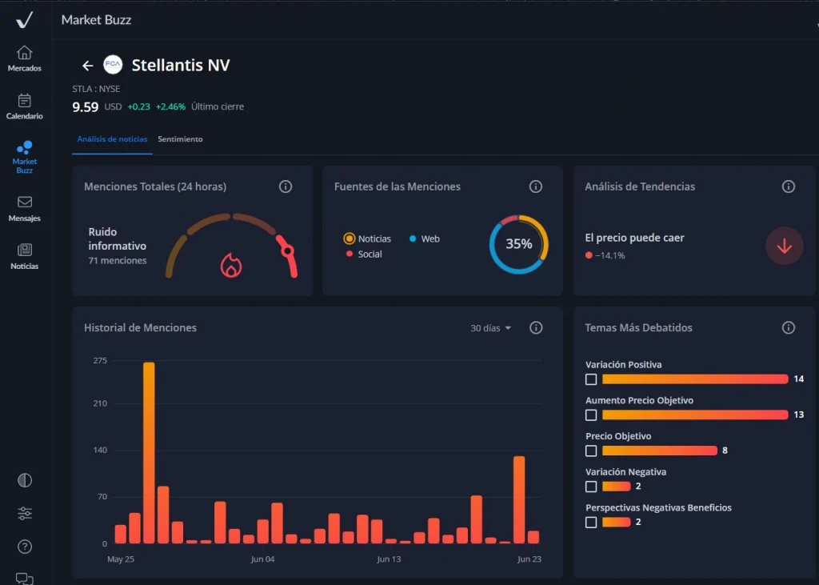The height and width of the screenshot is (585, 819).
Task: Click the FCA Stellantis logo
Action: pos(113,65)
